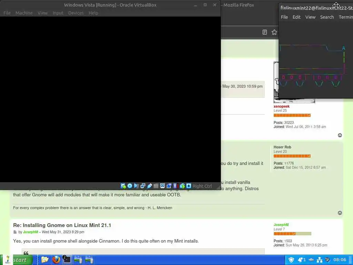Click the audio indicator icon in VirtualBox status bar
353x265 pixels.
(x=137, y=186)
